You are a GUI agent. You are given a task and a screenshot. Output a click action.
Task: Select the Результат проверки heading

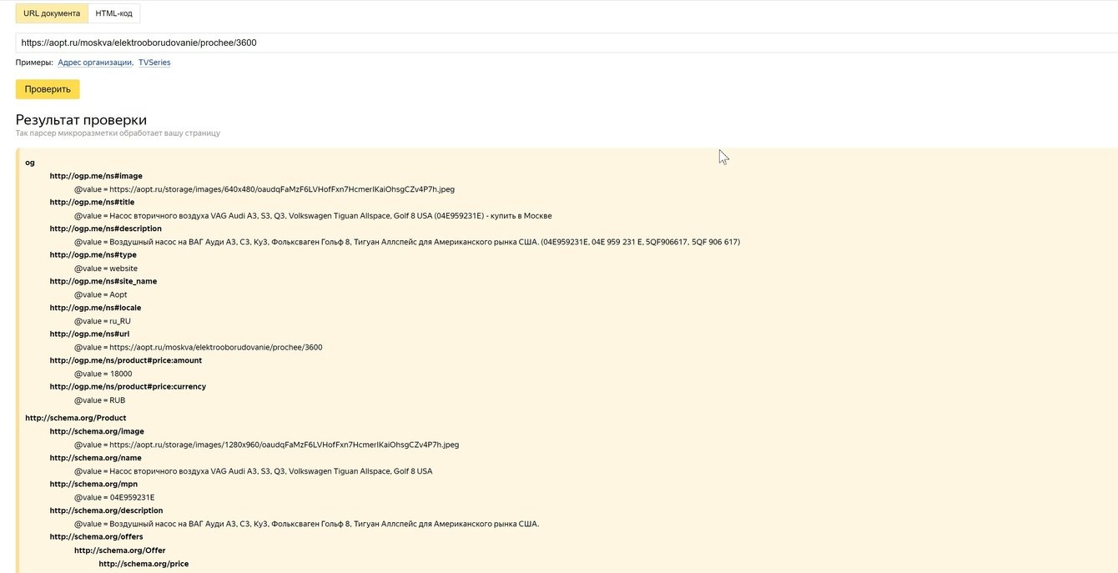click(81, 120)
